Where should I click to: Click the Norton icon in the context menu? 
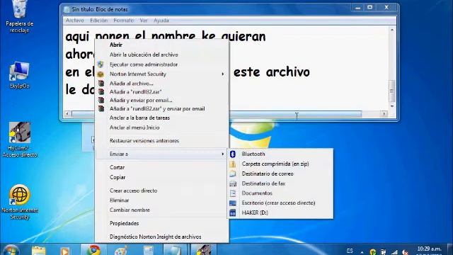coord(101,74)
